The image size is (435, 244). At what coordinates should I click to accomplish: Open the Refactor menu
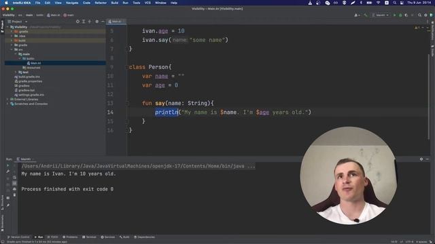[x=101, y=3]
